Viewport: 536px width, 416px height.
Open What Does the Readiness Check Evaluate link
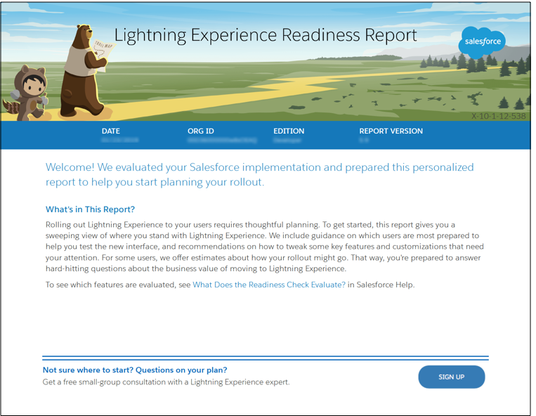269,285
